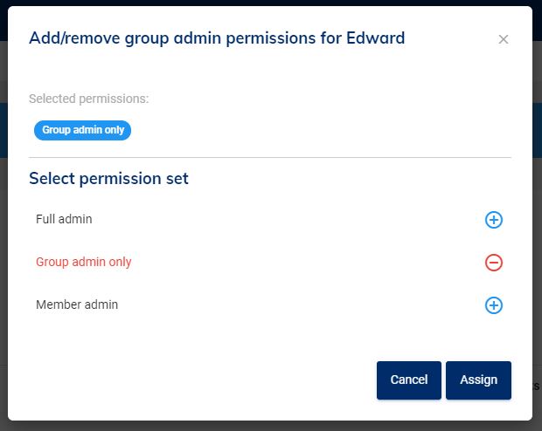This screenshot has width=542, height=431.
Task: Select the Member admin label text
Action: [77, 304]
